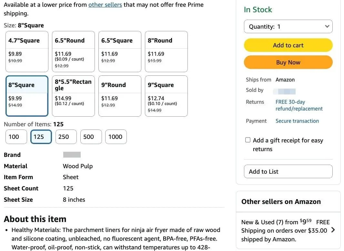Click the Secure transaction link
This screenshot has width=344, height=251.
[x=297, y=121]
